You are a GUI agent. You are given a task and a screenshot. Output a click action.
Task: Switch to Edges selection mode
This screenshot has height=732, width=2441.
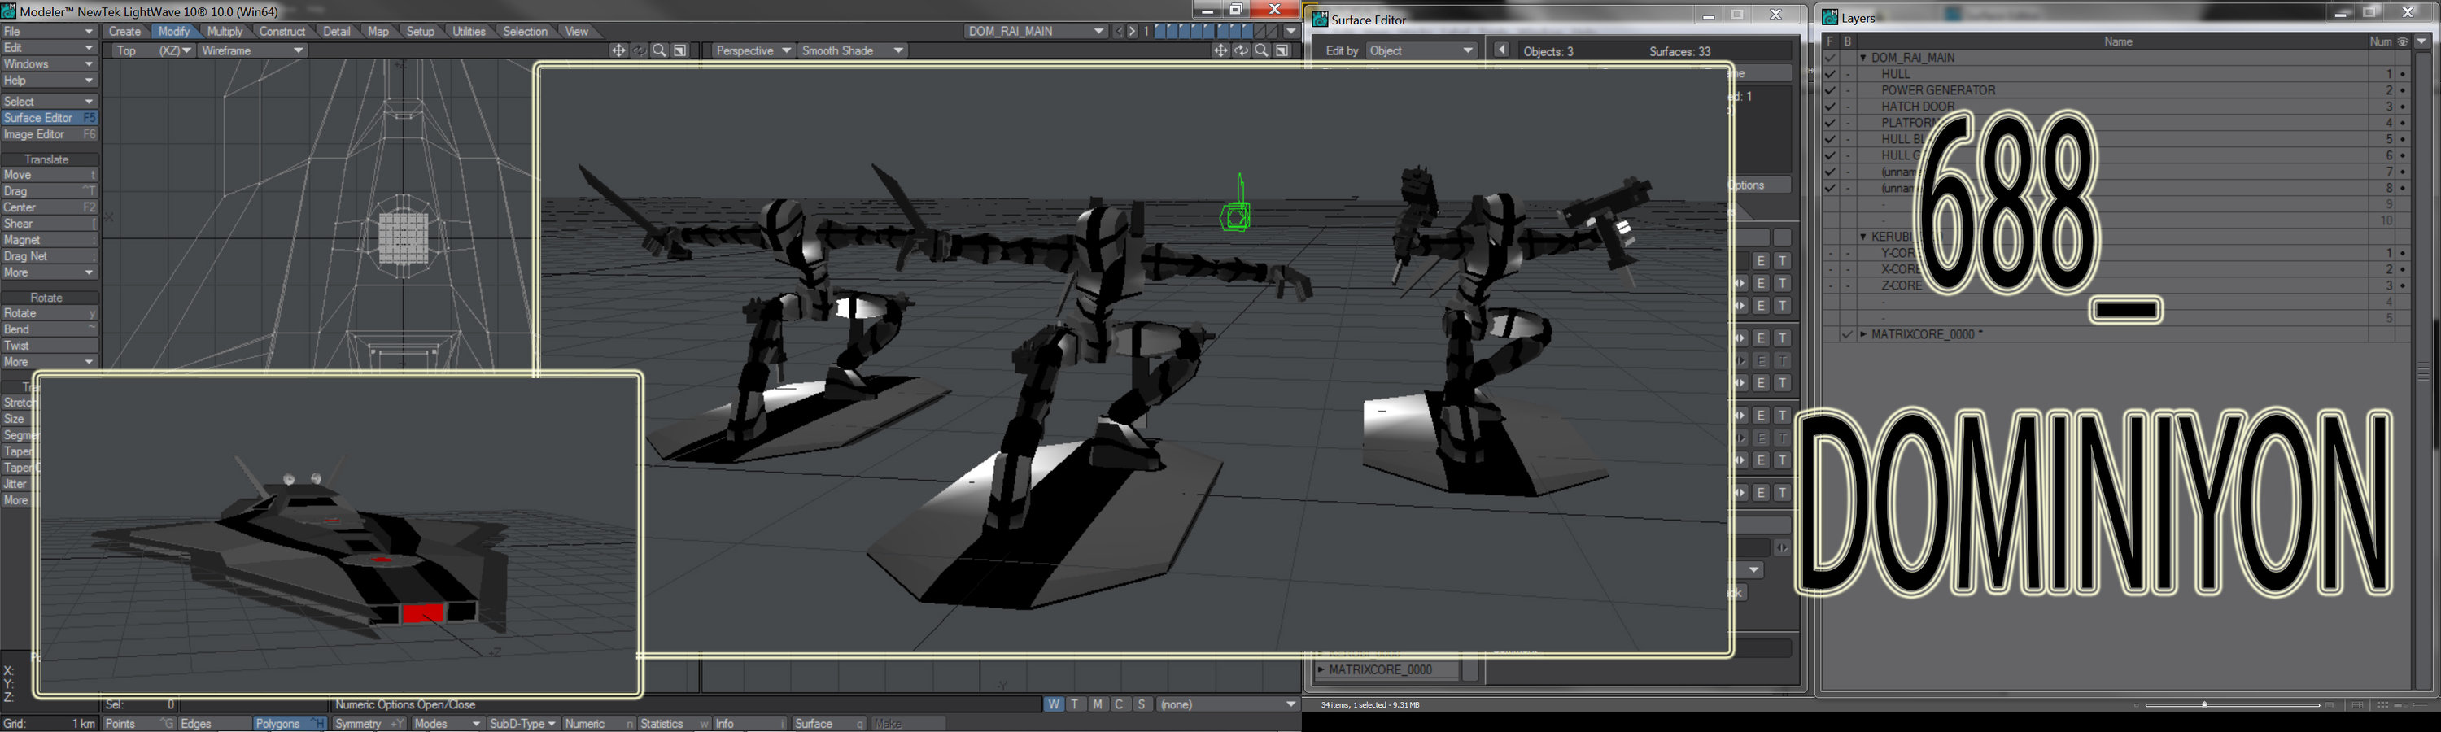(x=214, y=724)
